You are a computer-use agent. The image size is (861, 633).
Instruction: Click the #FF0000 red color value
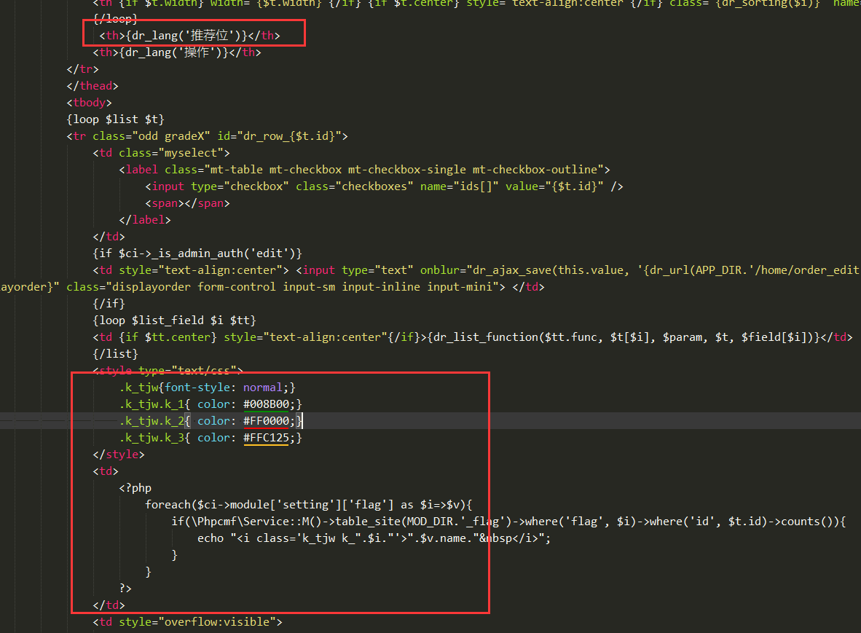270,421
